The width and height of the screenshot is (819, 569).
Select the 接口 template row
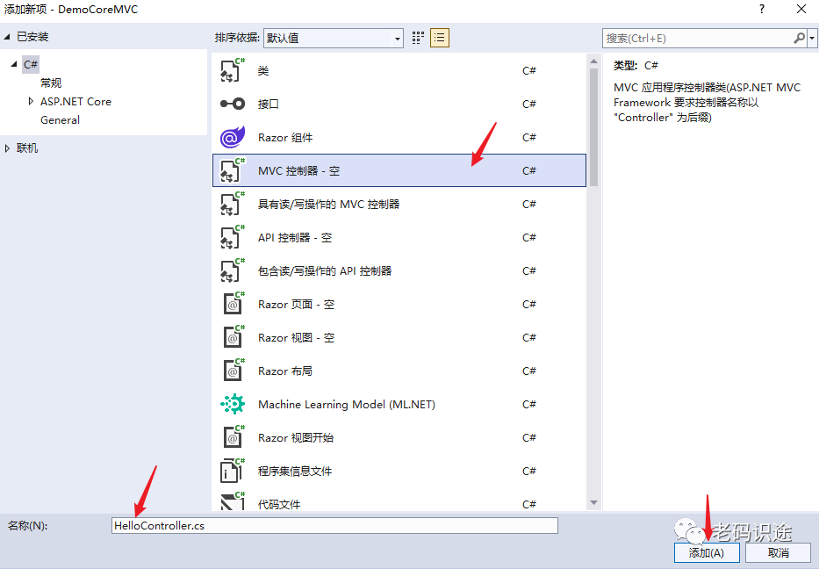click(x=399, y=104)
